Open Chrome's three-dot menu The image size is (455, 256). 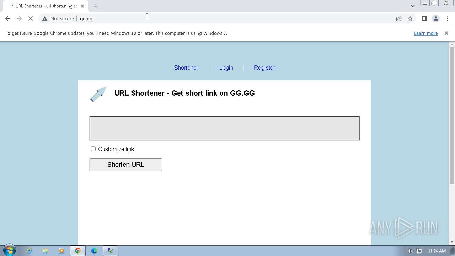[x=447, y=18]
